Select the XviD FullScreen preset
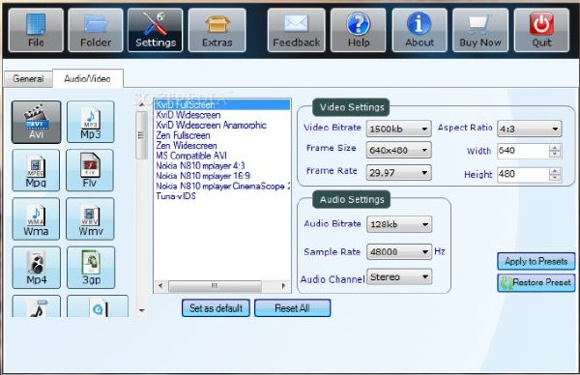The image size is (580, 375). (222, 104)
